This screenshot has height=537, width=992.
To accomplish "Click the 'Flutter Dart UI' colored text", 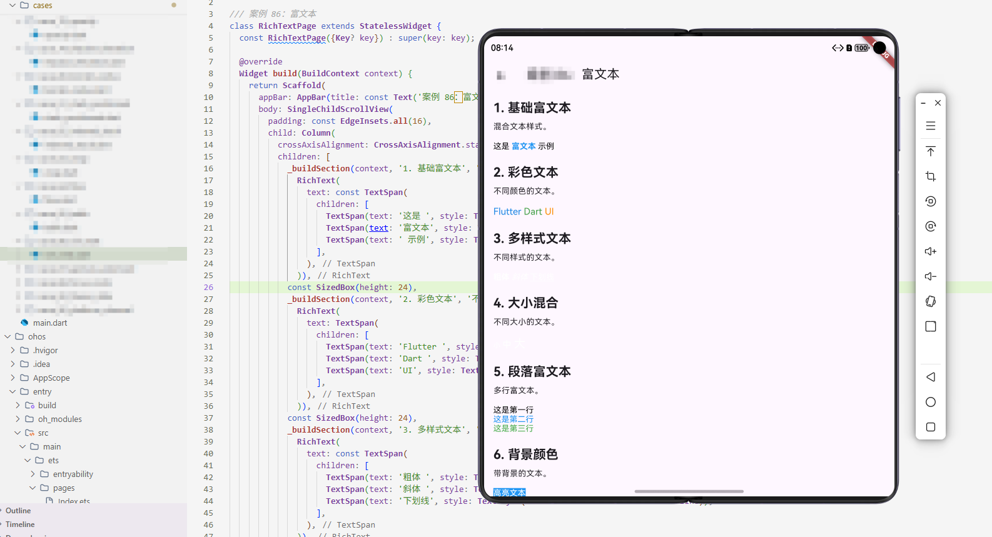I will [x=524, y=212].
